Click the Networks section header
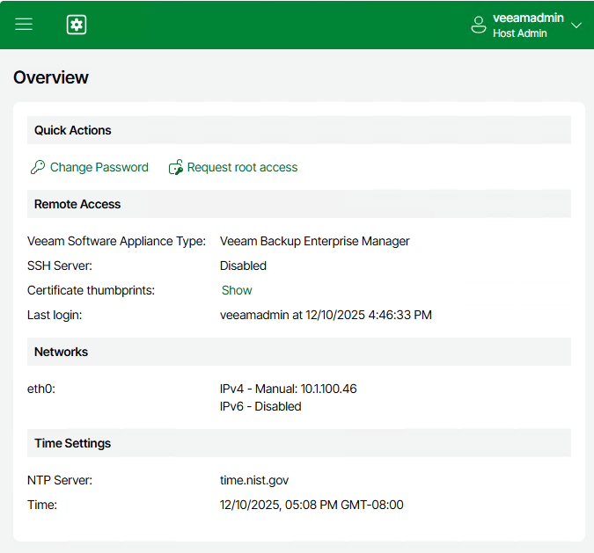Screen dimensions: 594x553 [x=62, y=352]
